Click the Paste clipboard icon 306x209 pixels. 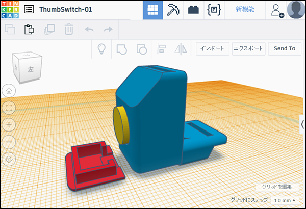coord(29,29)
